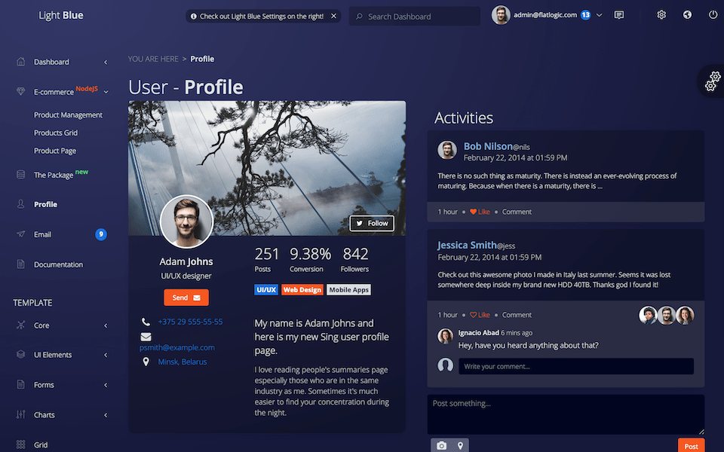Select the Web Design tag swatch
This screenshot has width=724, height=452.
point(302,289)
